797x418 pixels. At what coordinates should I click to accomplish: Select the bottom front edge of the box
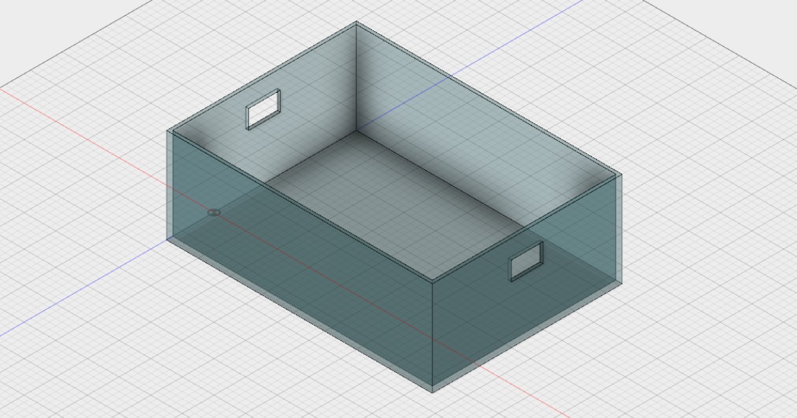pos(299,318)
